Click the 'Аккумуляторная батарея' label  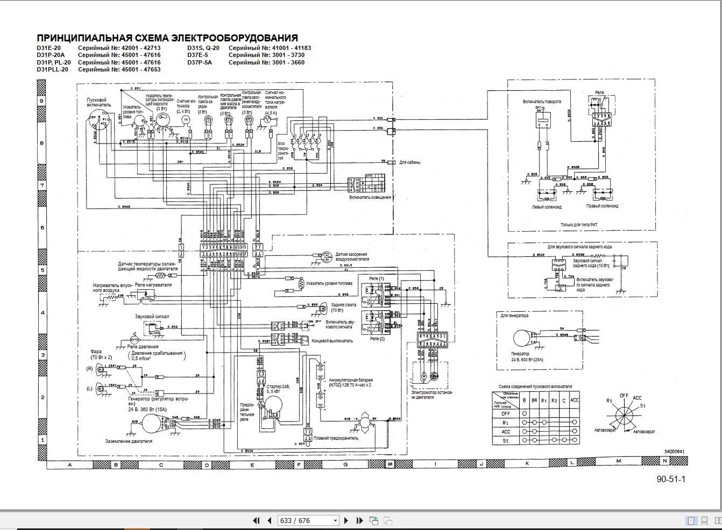(x=351, y=380)
